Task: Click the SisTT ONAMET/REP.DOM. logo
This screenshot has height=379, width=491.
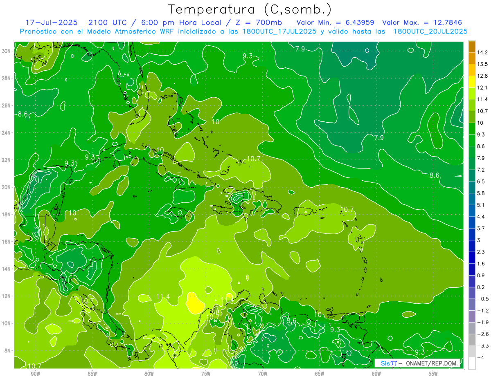Action: 418,363
